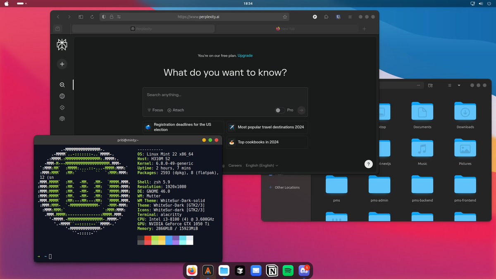Switch Files to list view
The height and width of the screenshot is (279, 496).
[449, 85]
